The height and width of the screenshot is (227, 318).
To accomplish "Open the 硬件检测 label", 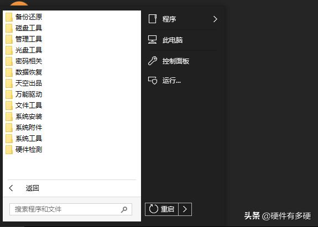I will [29, 150].
